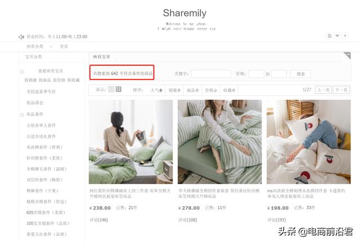Viewport: 360px width, 243px height.
Task: Toggle sort by 价格 price
Action: click(211, 90)
